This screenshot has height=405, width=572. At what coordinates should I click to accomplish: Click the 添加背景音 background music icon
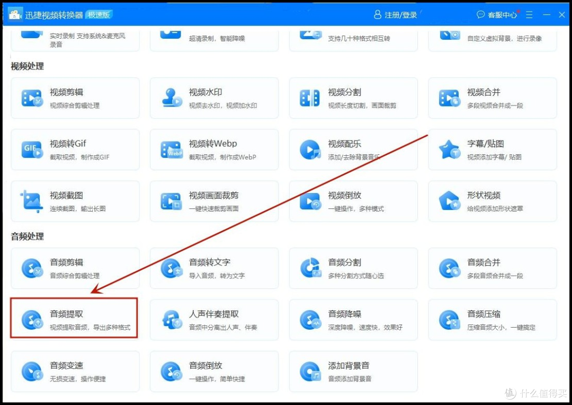point(310,371)
